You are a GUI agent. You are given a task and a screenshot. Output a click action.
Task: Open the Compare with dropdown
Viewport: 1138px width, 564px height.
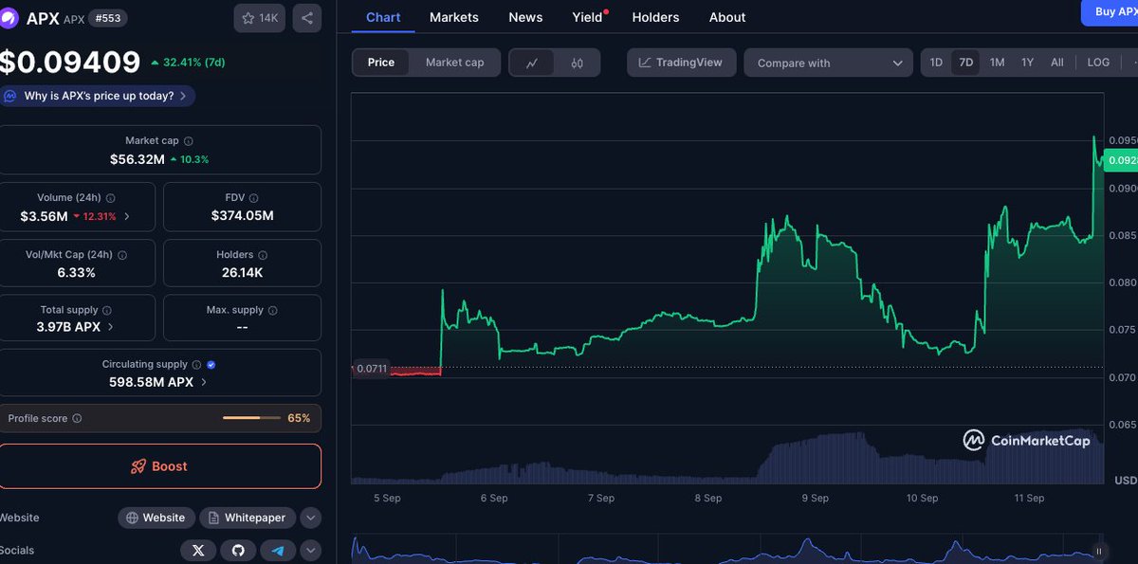coord(828,63)
